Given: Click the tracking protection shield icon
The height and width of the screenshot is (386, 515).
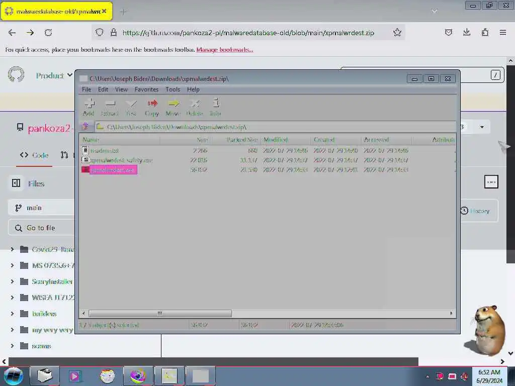Looking at the screenshot, I should [x=100, y=33].
